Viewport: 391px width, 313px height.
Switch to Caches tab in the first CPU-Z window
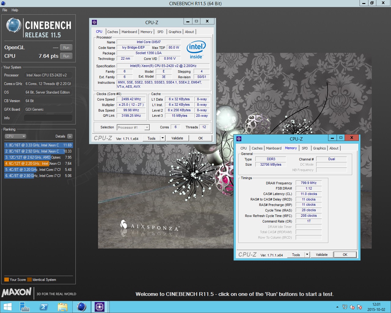point(113,32)
